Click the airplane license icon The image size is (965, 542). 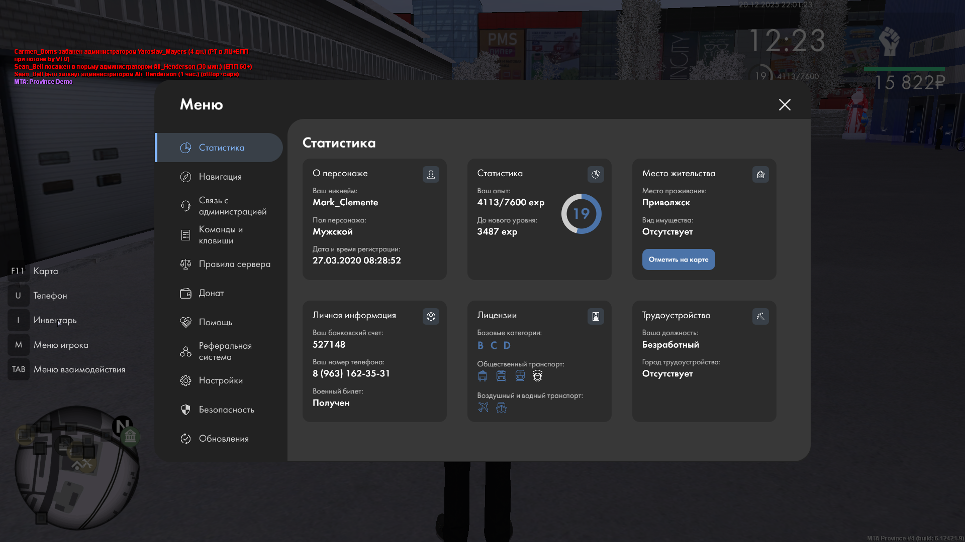click(x=483, y=407)
